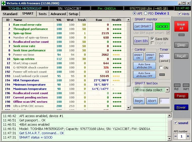Click the green GOOD status button
This screenshot has width=192, height=142.
point(162,26)
